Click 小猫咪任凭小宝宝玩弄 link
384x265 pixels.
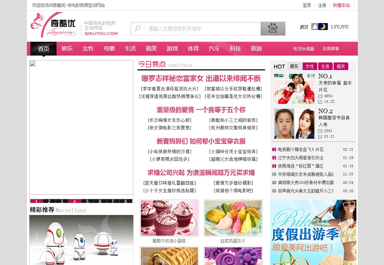click(233, 152)
